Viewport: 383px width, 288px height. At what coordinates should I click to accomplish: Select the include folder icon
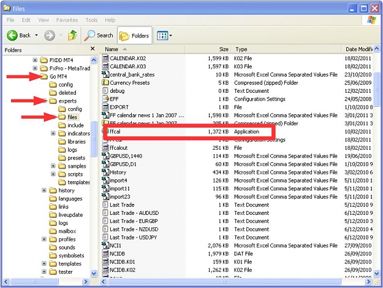click(x=62, y=125)
